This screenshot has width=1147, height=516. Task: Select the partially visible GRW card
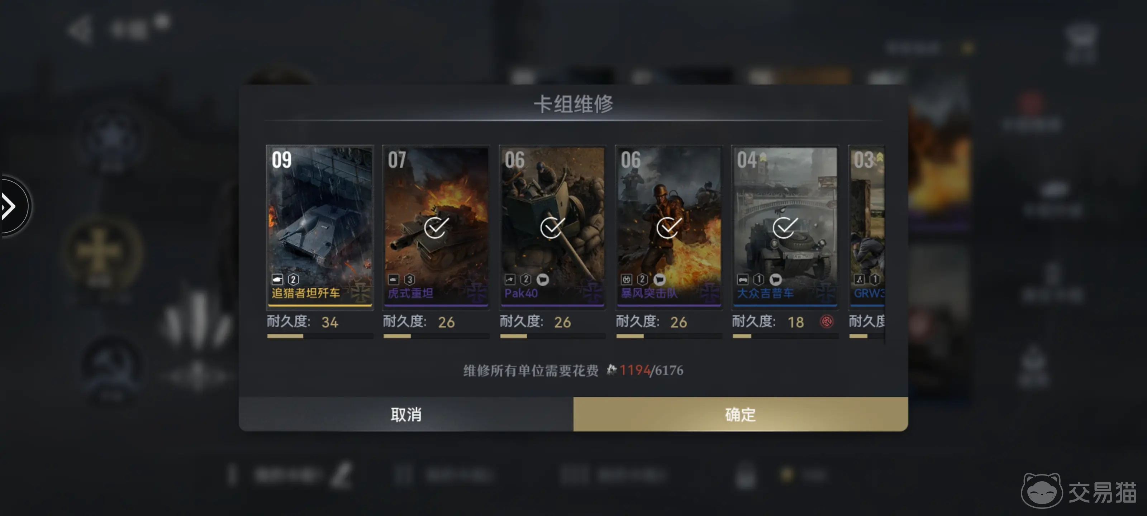867,226
